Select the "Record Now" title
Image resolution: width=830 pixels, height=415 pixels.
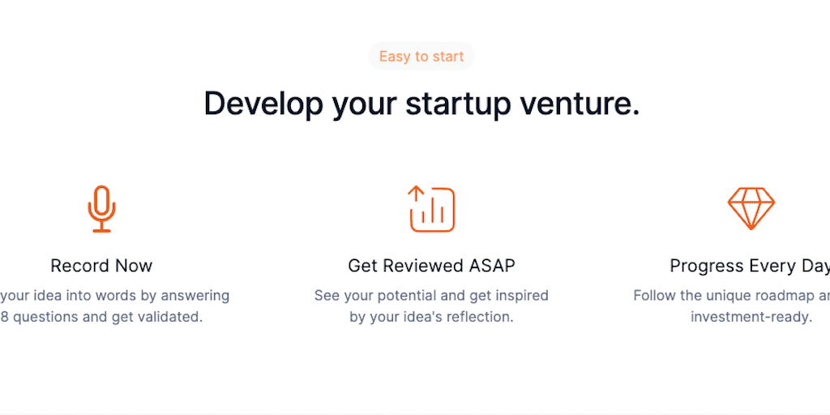(101, 266)
